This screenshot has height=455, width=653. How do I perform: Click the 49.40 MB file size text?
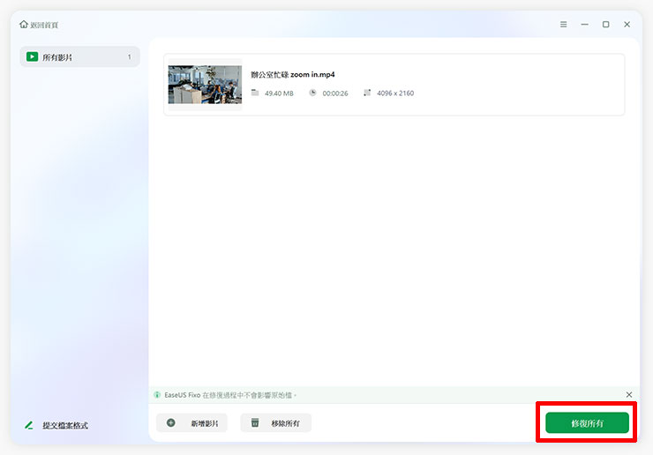(x=279, y=93)
